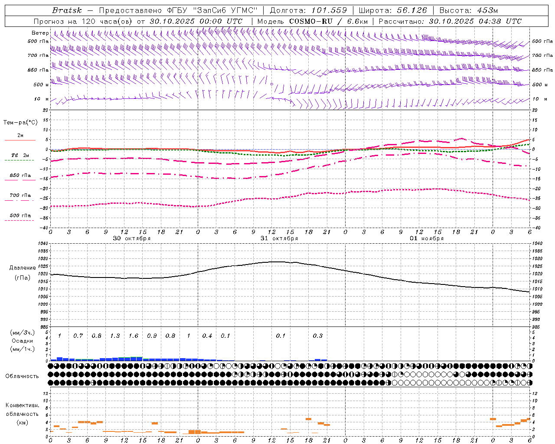Click the '01 ноября' date label
This screenshot has width=555, height=444.
pyautogui.click(x=427, y=238)
